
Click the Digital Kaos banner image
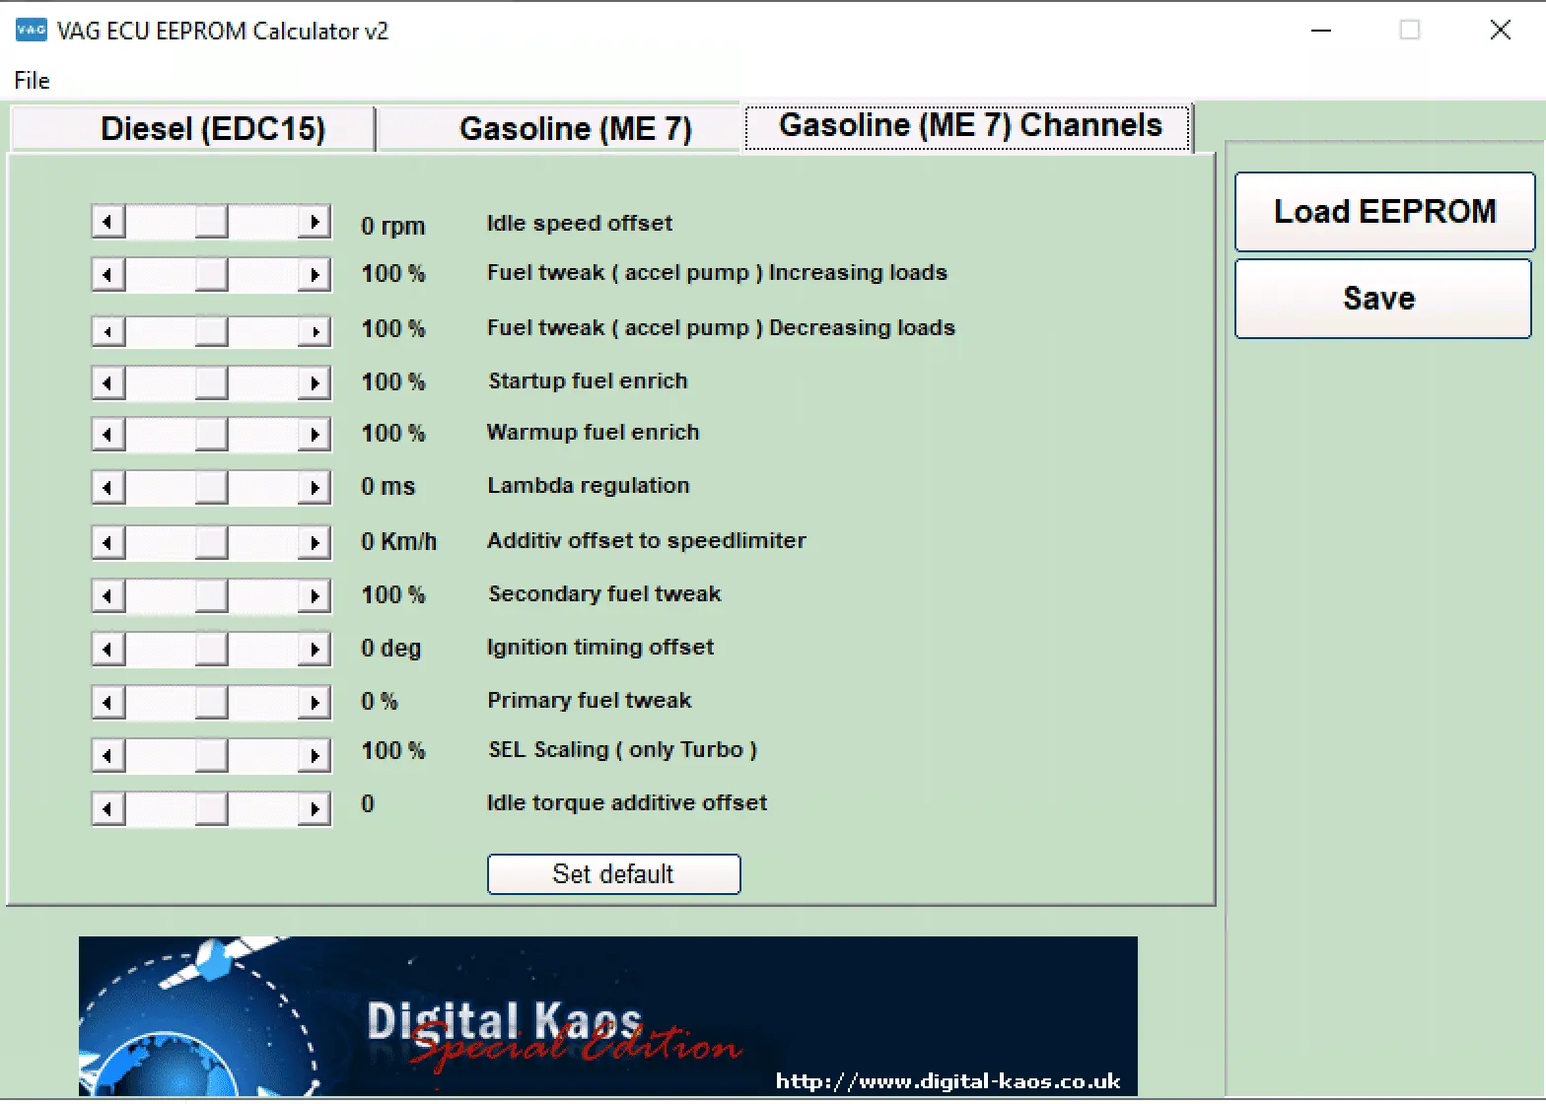click(x=607, y=1016)
